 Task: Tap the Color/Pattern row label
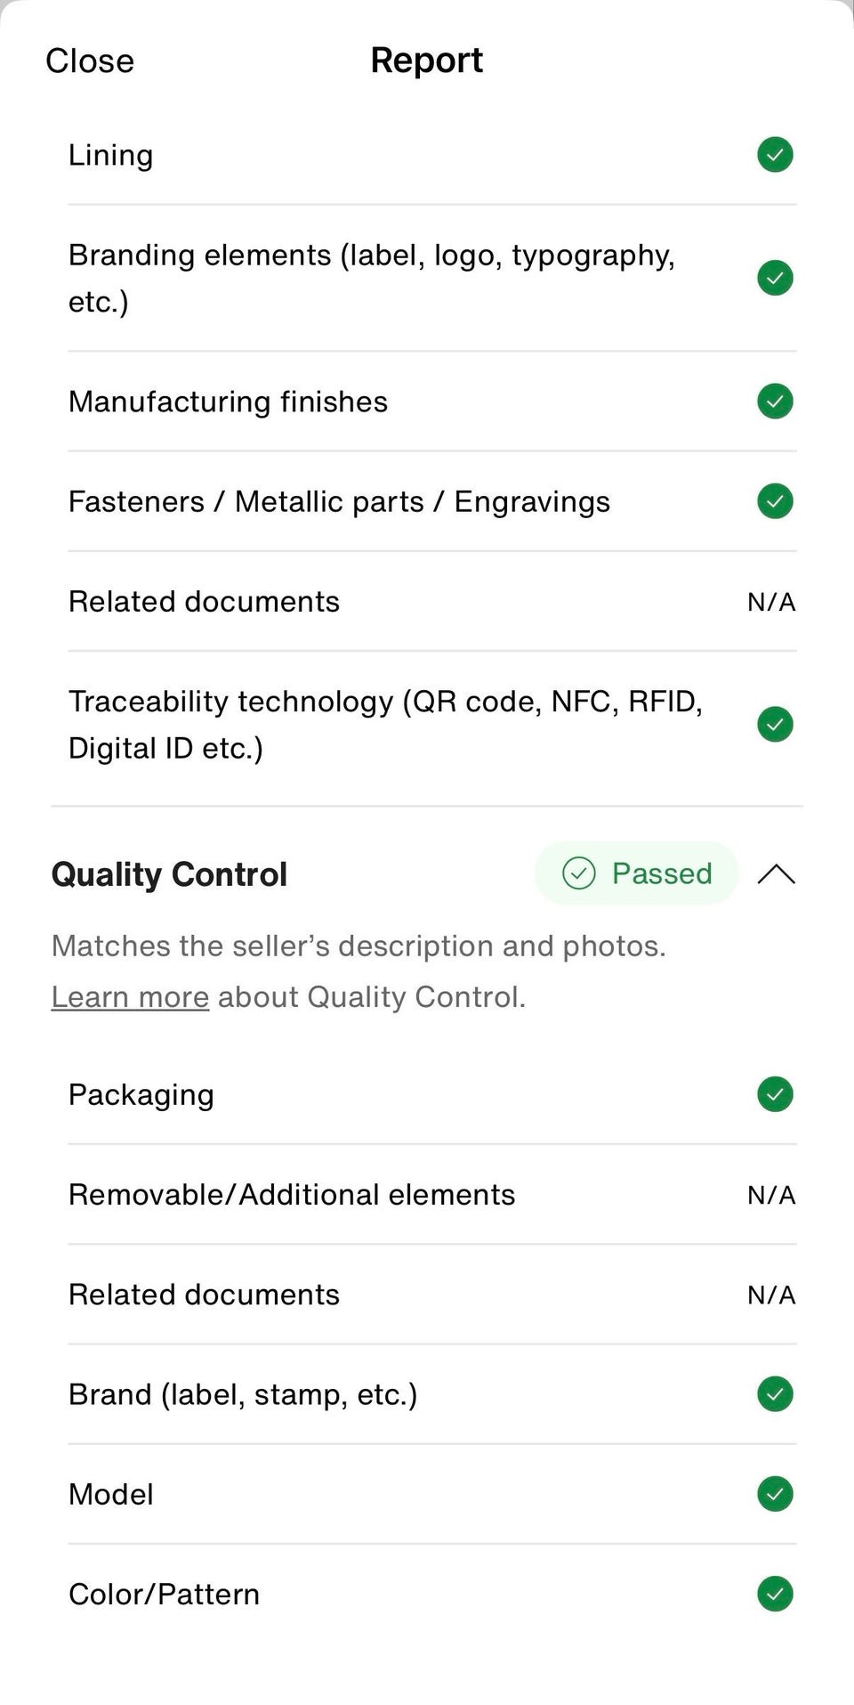[164, 1595]
